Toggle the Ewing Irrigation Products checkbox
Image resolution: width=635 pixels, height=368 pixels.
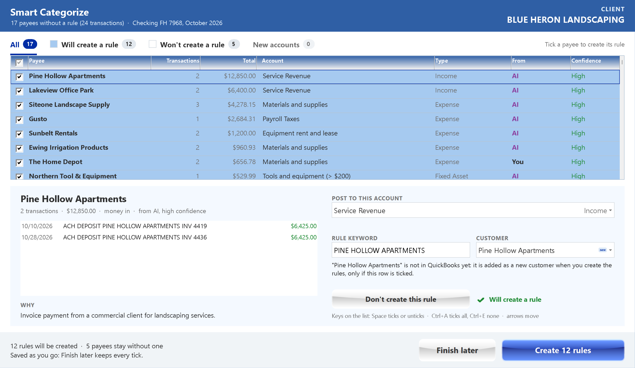point(19,148)
